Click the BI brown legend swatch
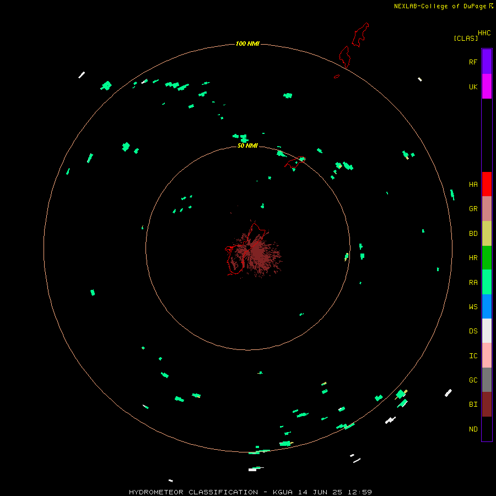This screenshot has height=496, width=496. (487, 405)
